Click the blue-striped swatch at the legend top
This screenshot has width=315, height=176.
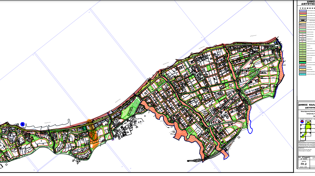click(x=303, y=11)
